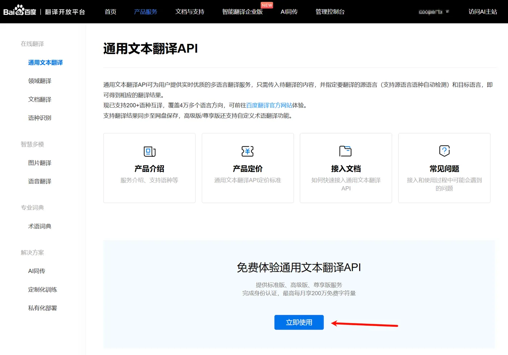Screen dimensions: 508x355
Task: Select 图片翻译 in the sidebar
Action: click(x=40, y=163)
